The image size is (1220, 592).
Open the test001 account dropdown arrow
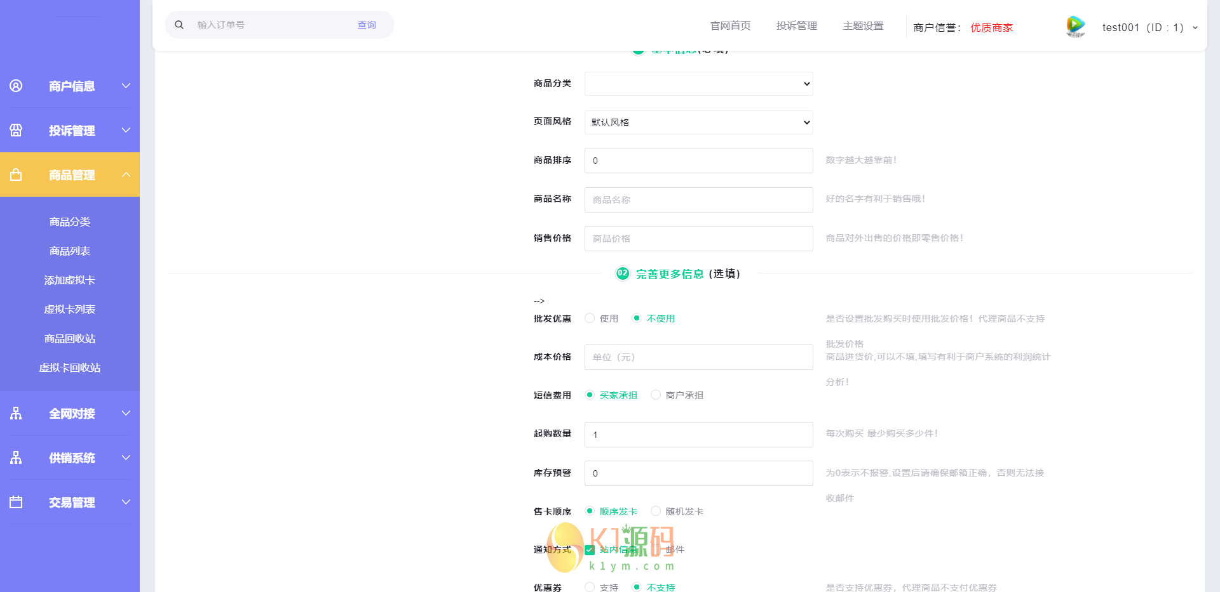(x=1195, y=27)
